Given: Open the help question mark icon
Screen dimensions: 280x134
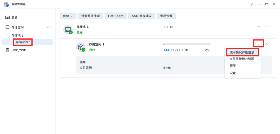Looking at the screenshot, I should (251, 4).
